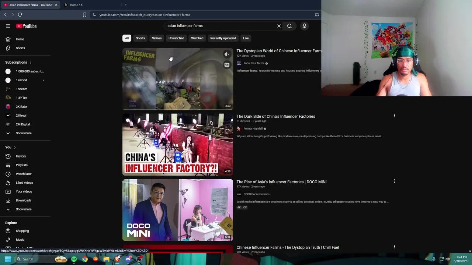Open Spotify from the taskbar
This screenshot has height=265, width=472.
click(74, 259)
